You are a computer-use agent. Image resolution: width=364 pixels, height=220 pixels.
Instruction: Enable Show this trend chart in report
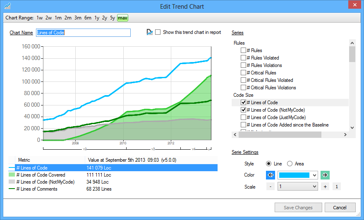pos(158,32)
